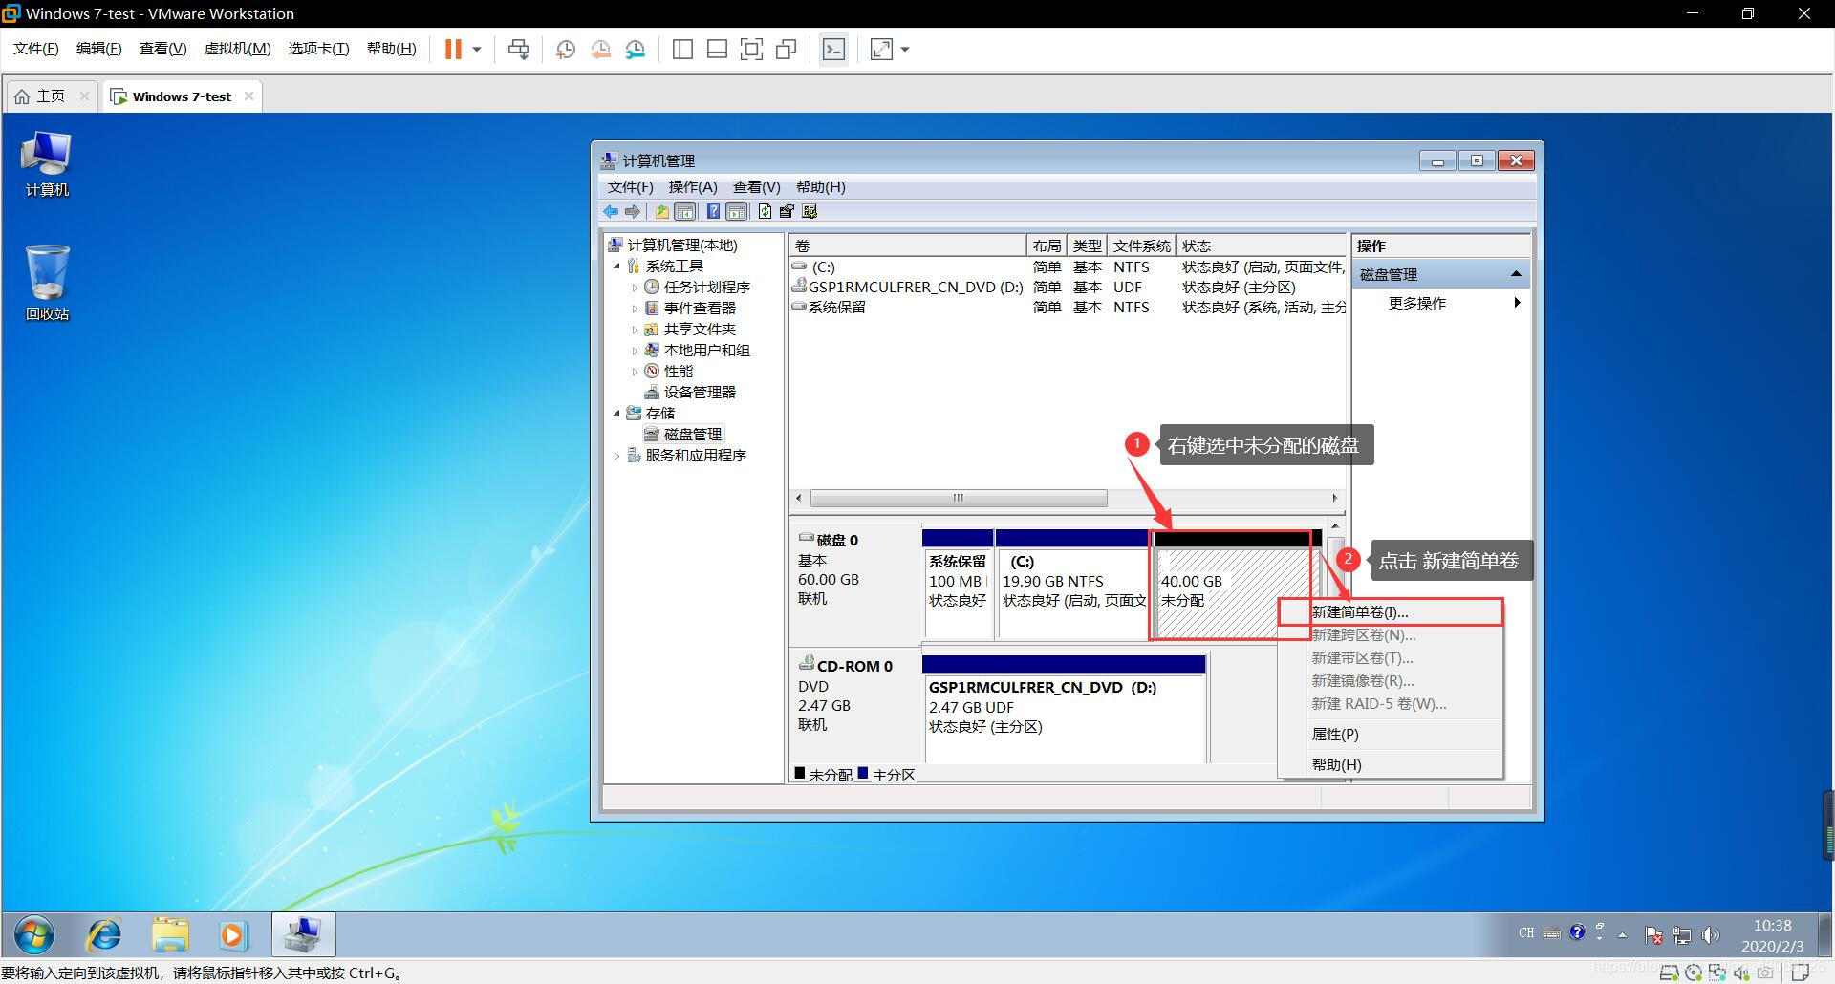Sort by the 文件系统 column header
The image size is (1835, 984).
click(x=1141, y=246)
